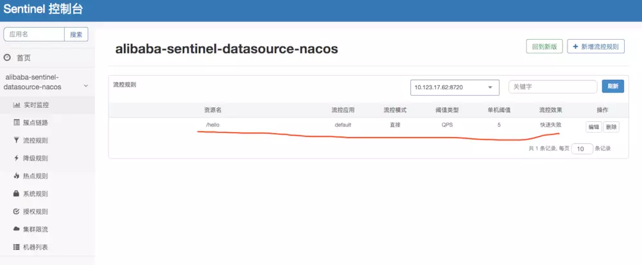This screenshot has height=265, width=642.
Task: Focus the 关键字 filter field
Action: pos(553,87)
